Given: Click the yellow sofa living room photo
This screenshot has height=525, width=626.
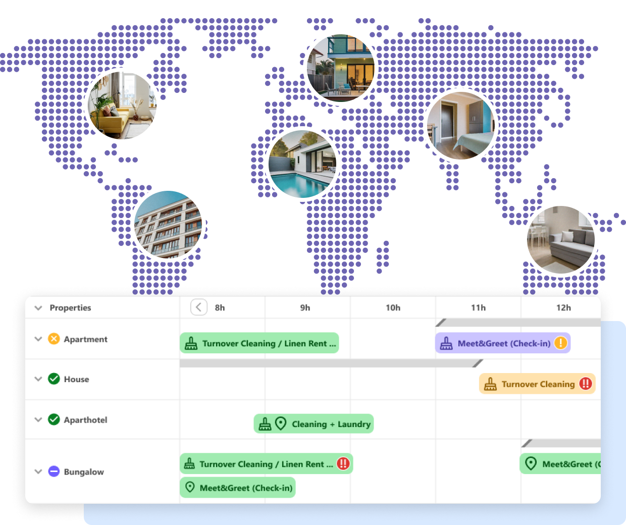Looking at the screenshot, I should coord(122,105).
